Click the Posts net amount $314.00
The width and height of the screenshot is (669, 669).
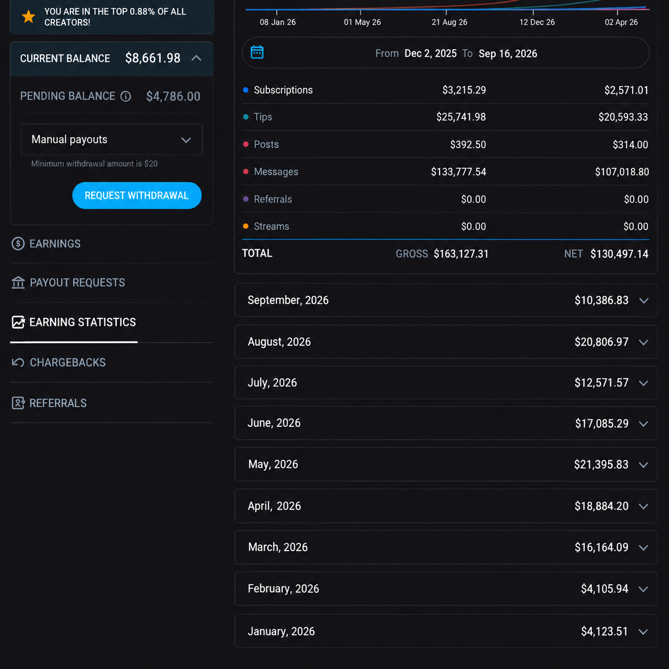coord(630,145)
